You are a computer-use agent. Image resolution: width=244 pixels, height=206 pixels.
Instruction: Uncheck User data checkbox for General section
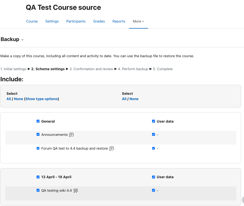click(153, 121)
